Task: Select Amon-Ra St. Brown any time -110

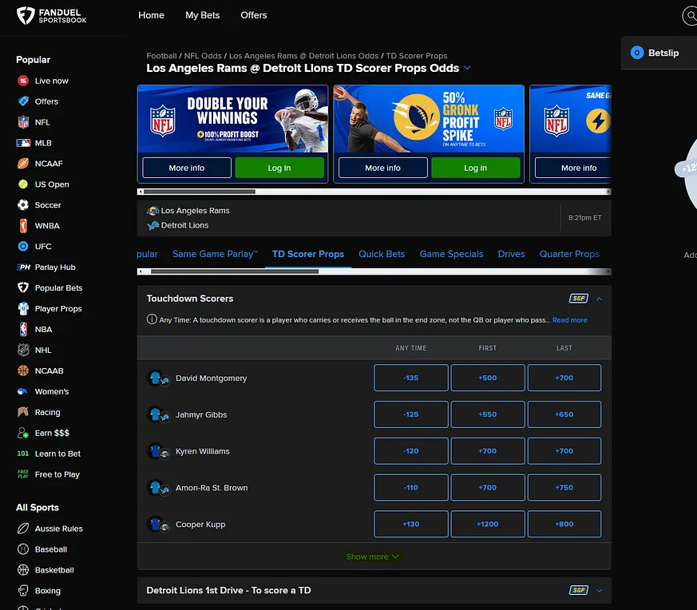Action: [410, 487]
